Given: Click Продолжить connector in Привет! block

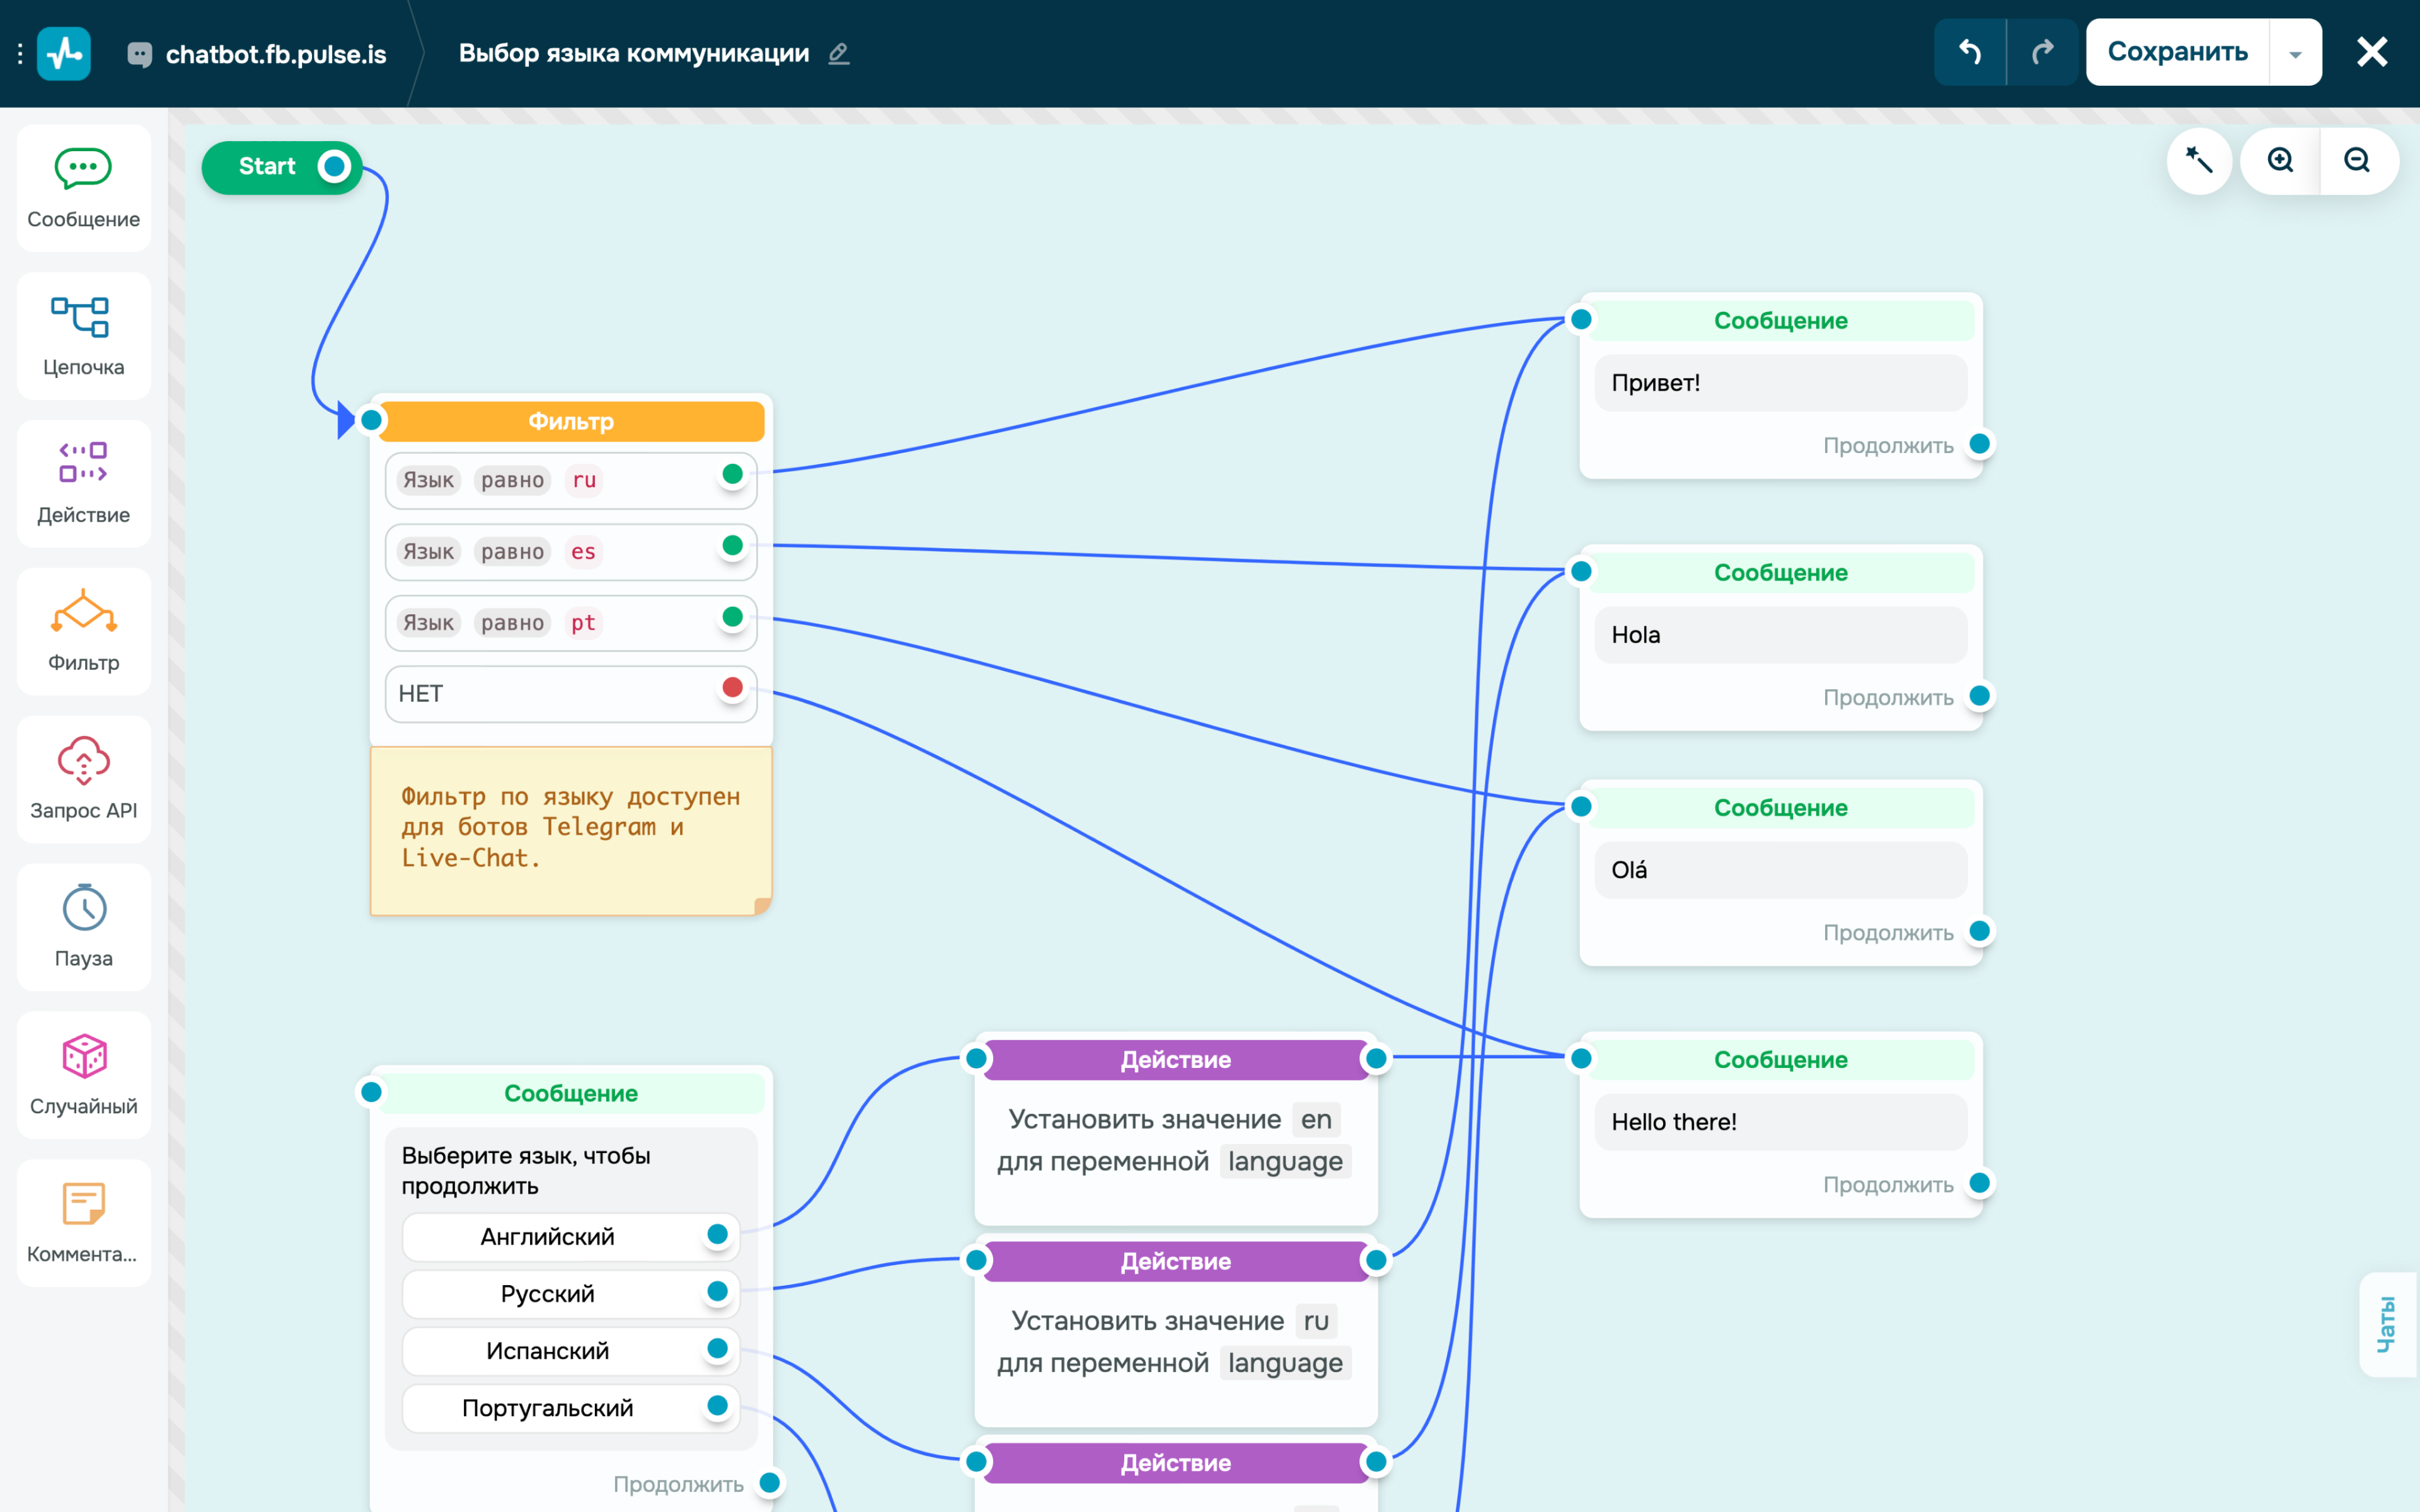Looking at the screenshot, I should point(1980,444).
